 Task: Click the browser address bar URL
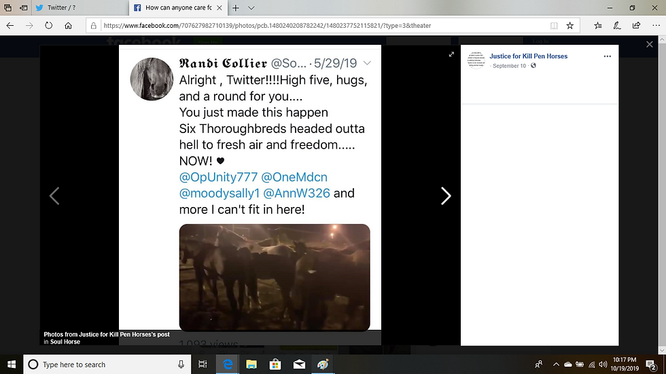(267, 25)
